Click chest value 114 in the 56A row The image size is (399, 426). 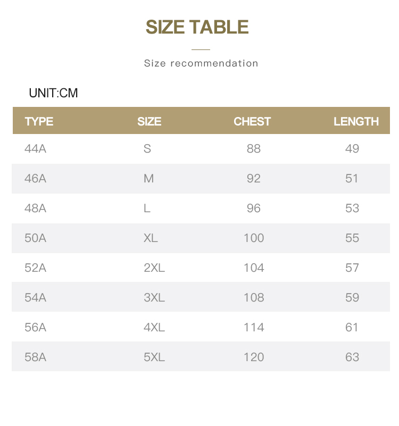coord(254,328)
